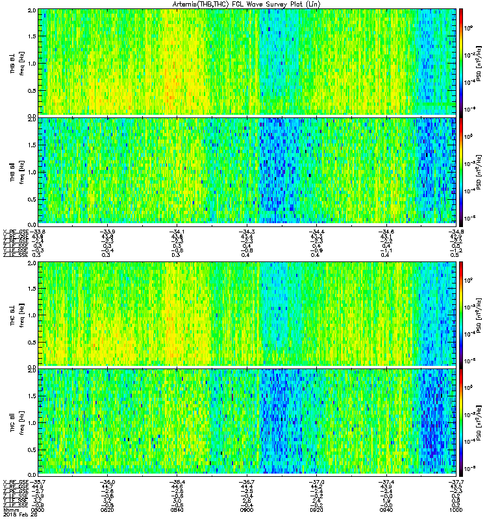Click the 'THB B⊥ freq [Hz]' axis label
Viewport: 487px width, 519px height.
pos(17,63)
